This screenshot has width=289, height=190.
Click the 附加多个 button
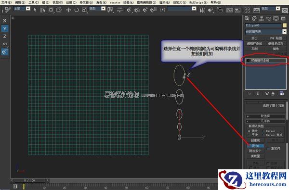(x=255, y=151)
